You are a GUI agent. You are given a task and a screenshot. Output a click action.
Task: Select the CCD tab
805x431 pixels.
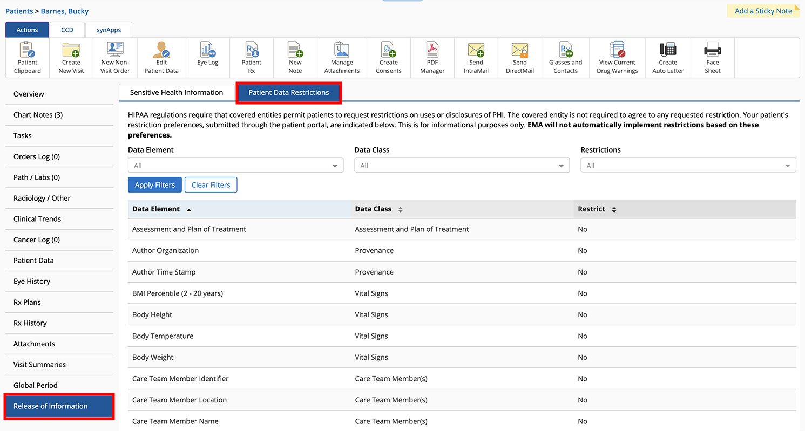click(x=67, y=30)
